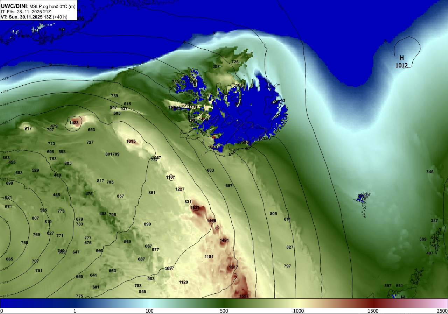
Task: Click the 861 height value
Action: click(x=152, y=193)
